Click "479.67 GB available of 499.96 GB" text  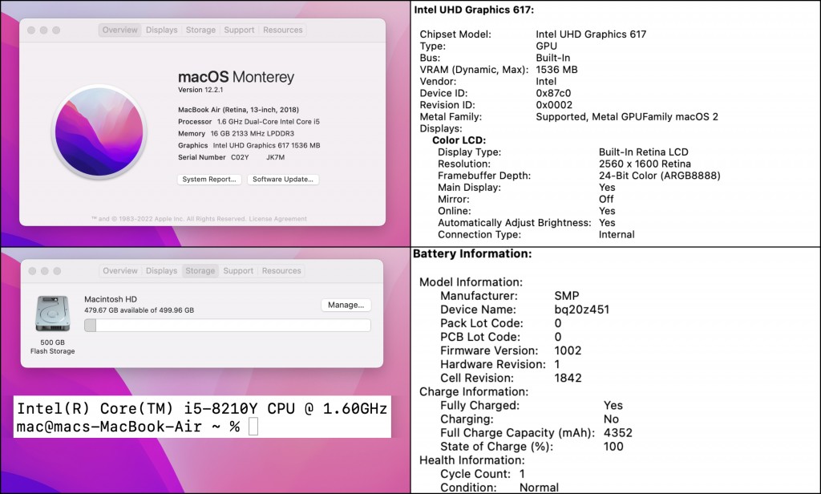tap(140, 310)
